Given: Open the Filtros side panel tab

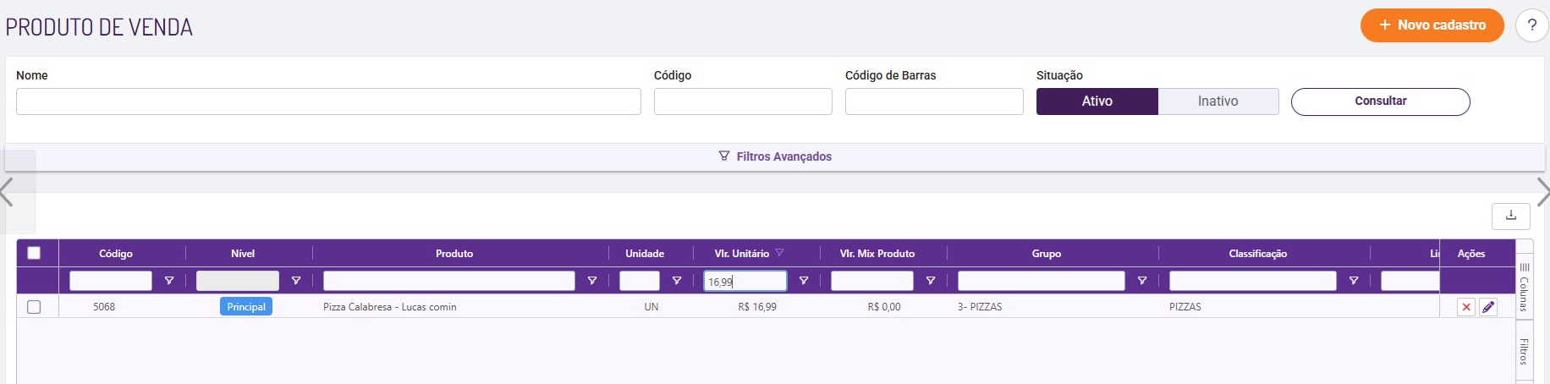Looking at the screenshot, I should 1524,350.
